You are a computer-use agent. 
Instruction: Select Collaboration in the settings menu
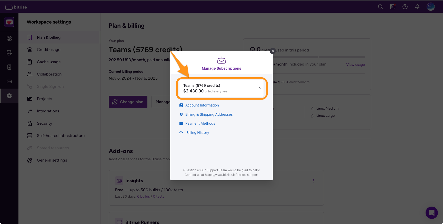tap(49, 74)
